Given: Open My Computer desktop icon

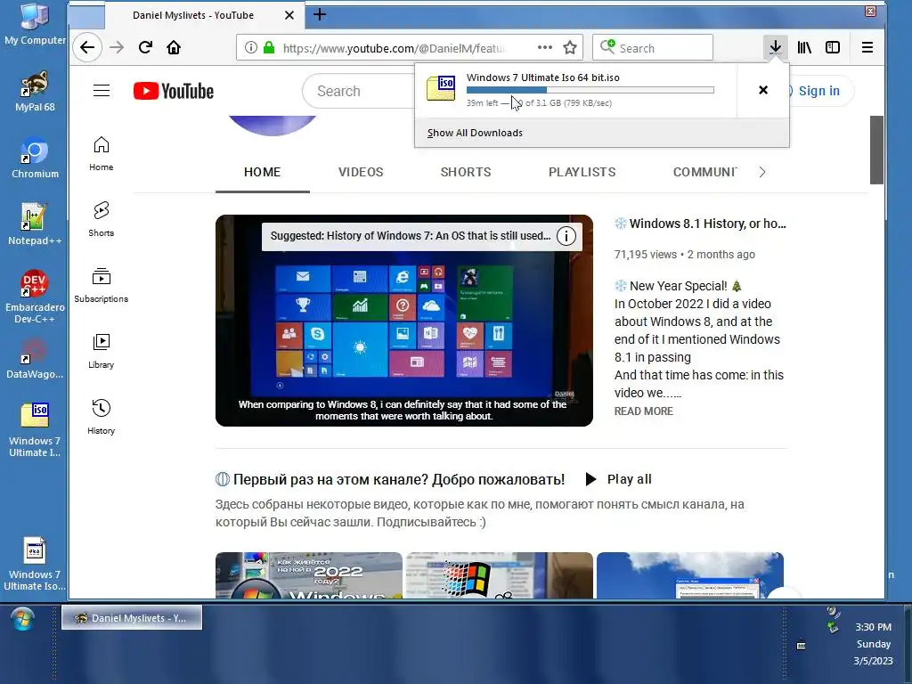Looking at the screenshot, I should point(35,24).
